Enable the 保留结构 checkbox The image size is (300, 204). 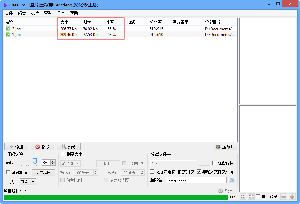(214, 163)
